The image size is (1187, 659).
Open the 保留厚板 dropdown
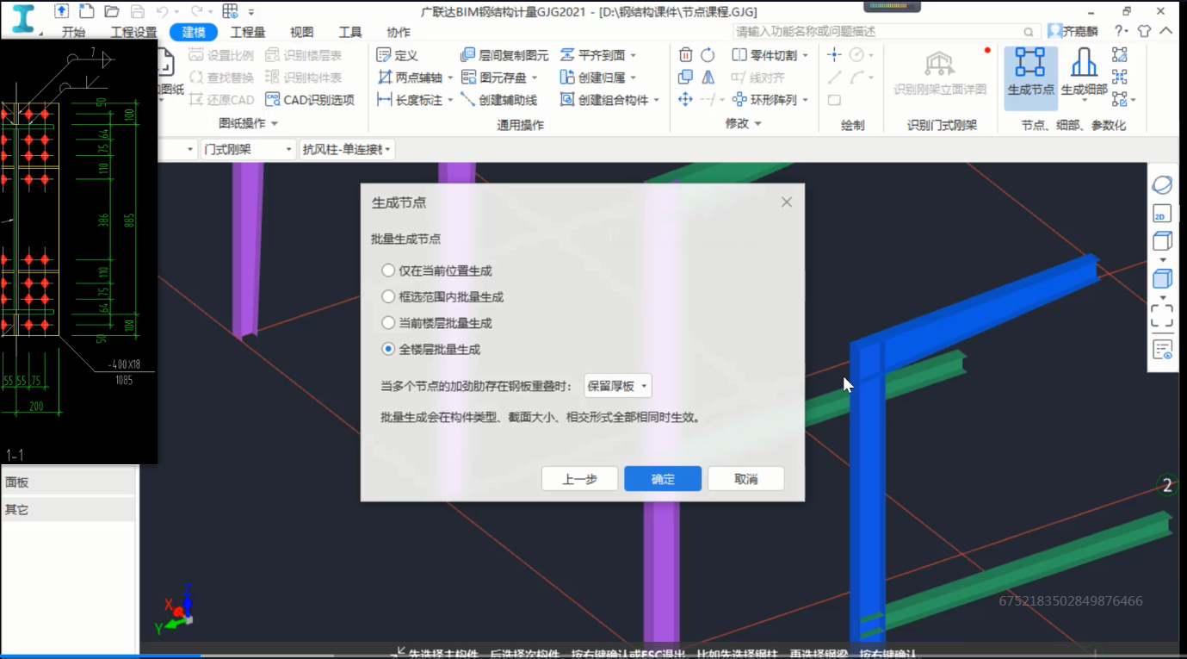[x=617, y=386]
